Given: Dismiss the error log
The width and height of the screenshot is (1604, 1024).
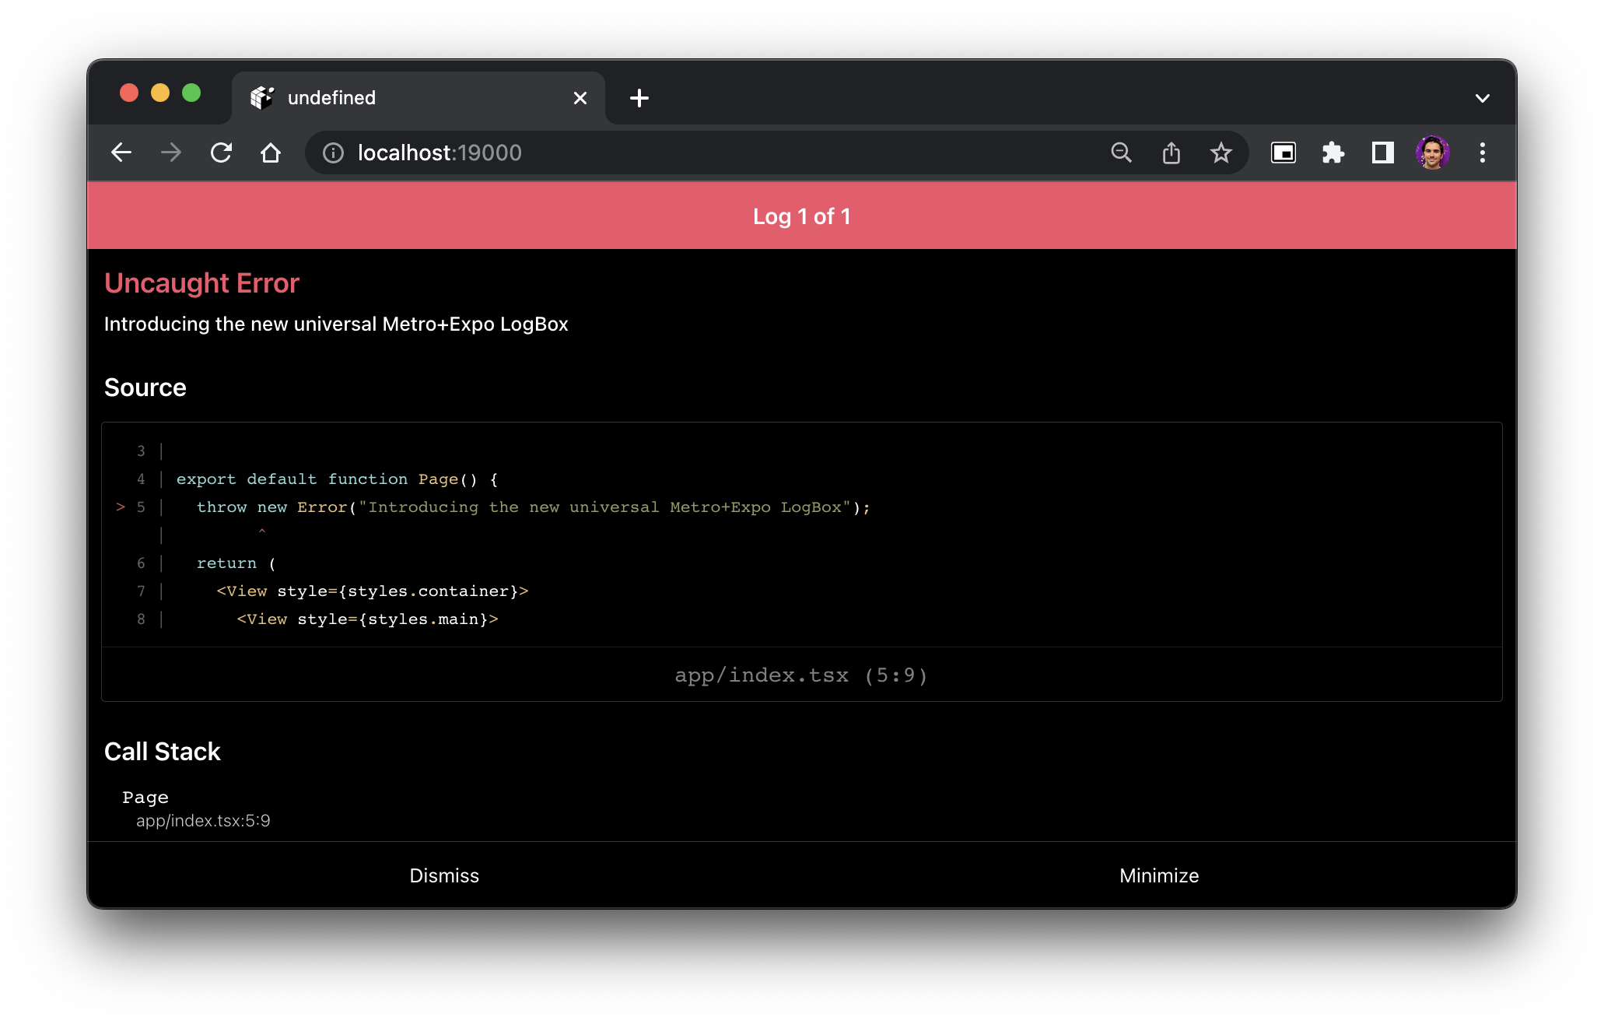Looking at the screenshot, I should 444,875.
